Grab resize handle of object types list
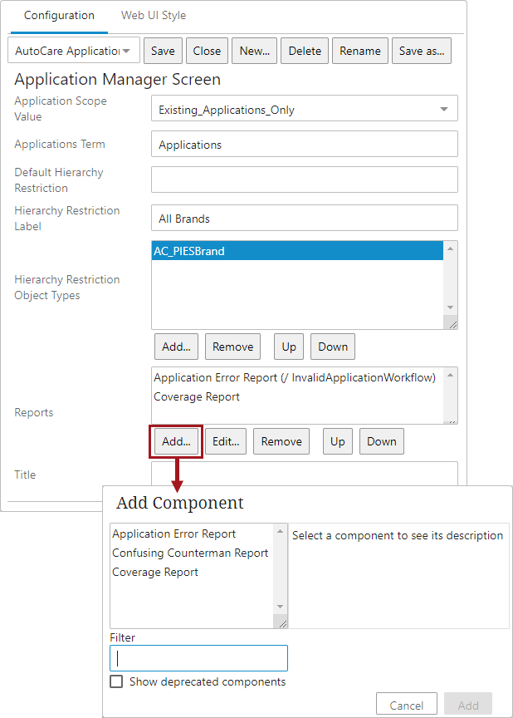 (x=452, y=325)
